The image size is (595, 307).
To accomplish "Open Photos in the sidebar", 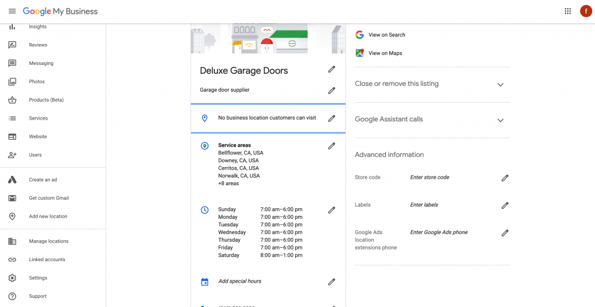I will coord(37,81).
